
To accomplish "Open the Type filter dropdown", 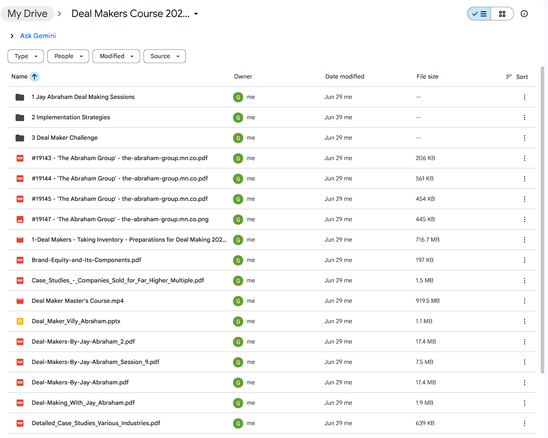I will (26, 56).
